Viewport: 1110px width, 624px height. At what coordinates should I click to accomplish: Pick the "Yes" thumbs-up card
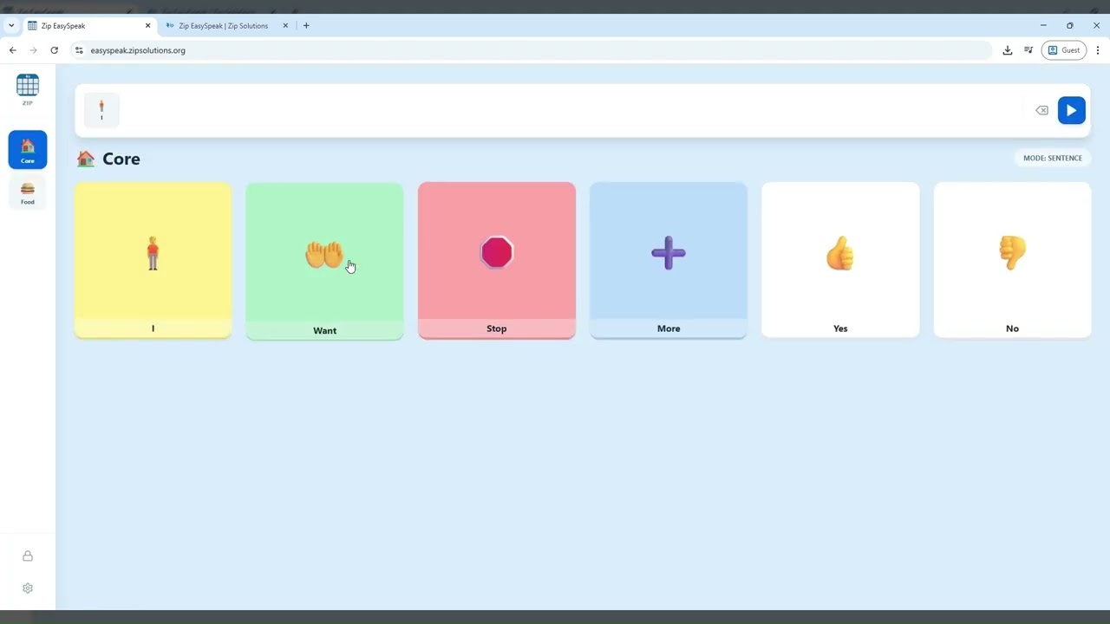[840, 260]
